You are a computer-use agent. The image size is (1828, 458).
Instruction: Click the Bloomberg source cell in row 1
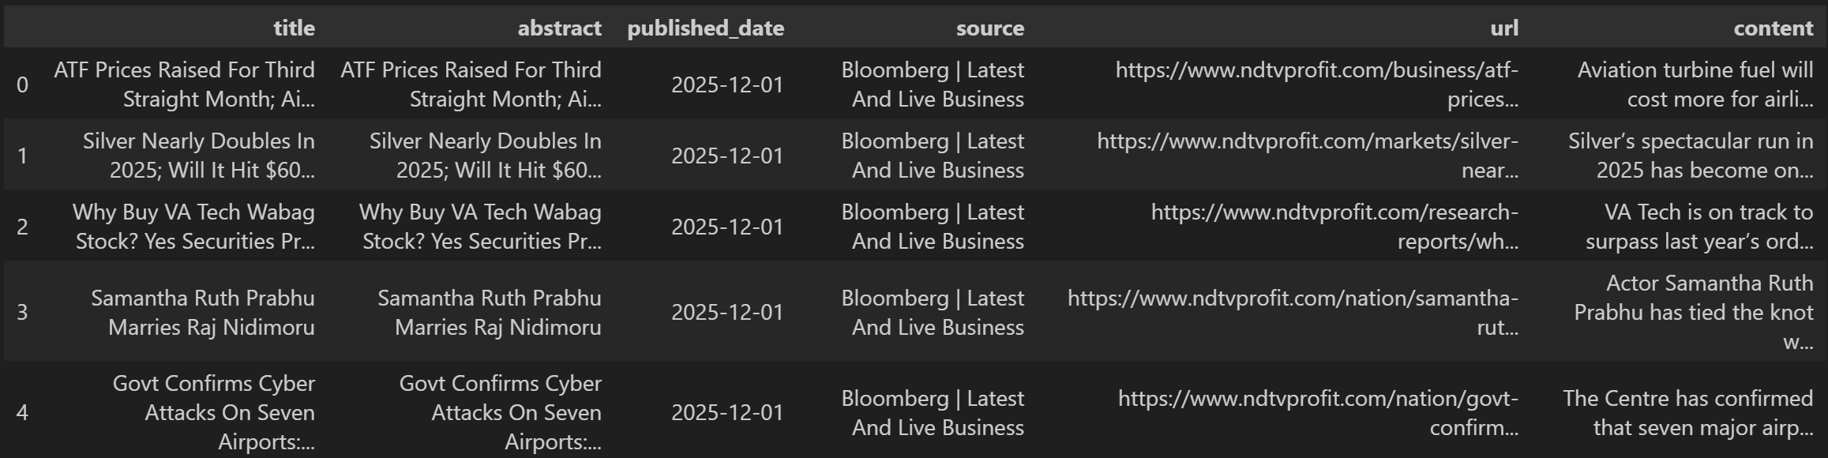[933, 156]
